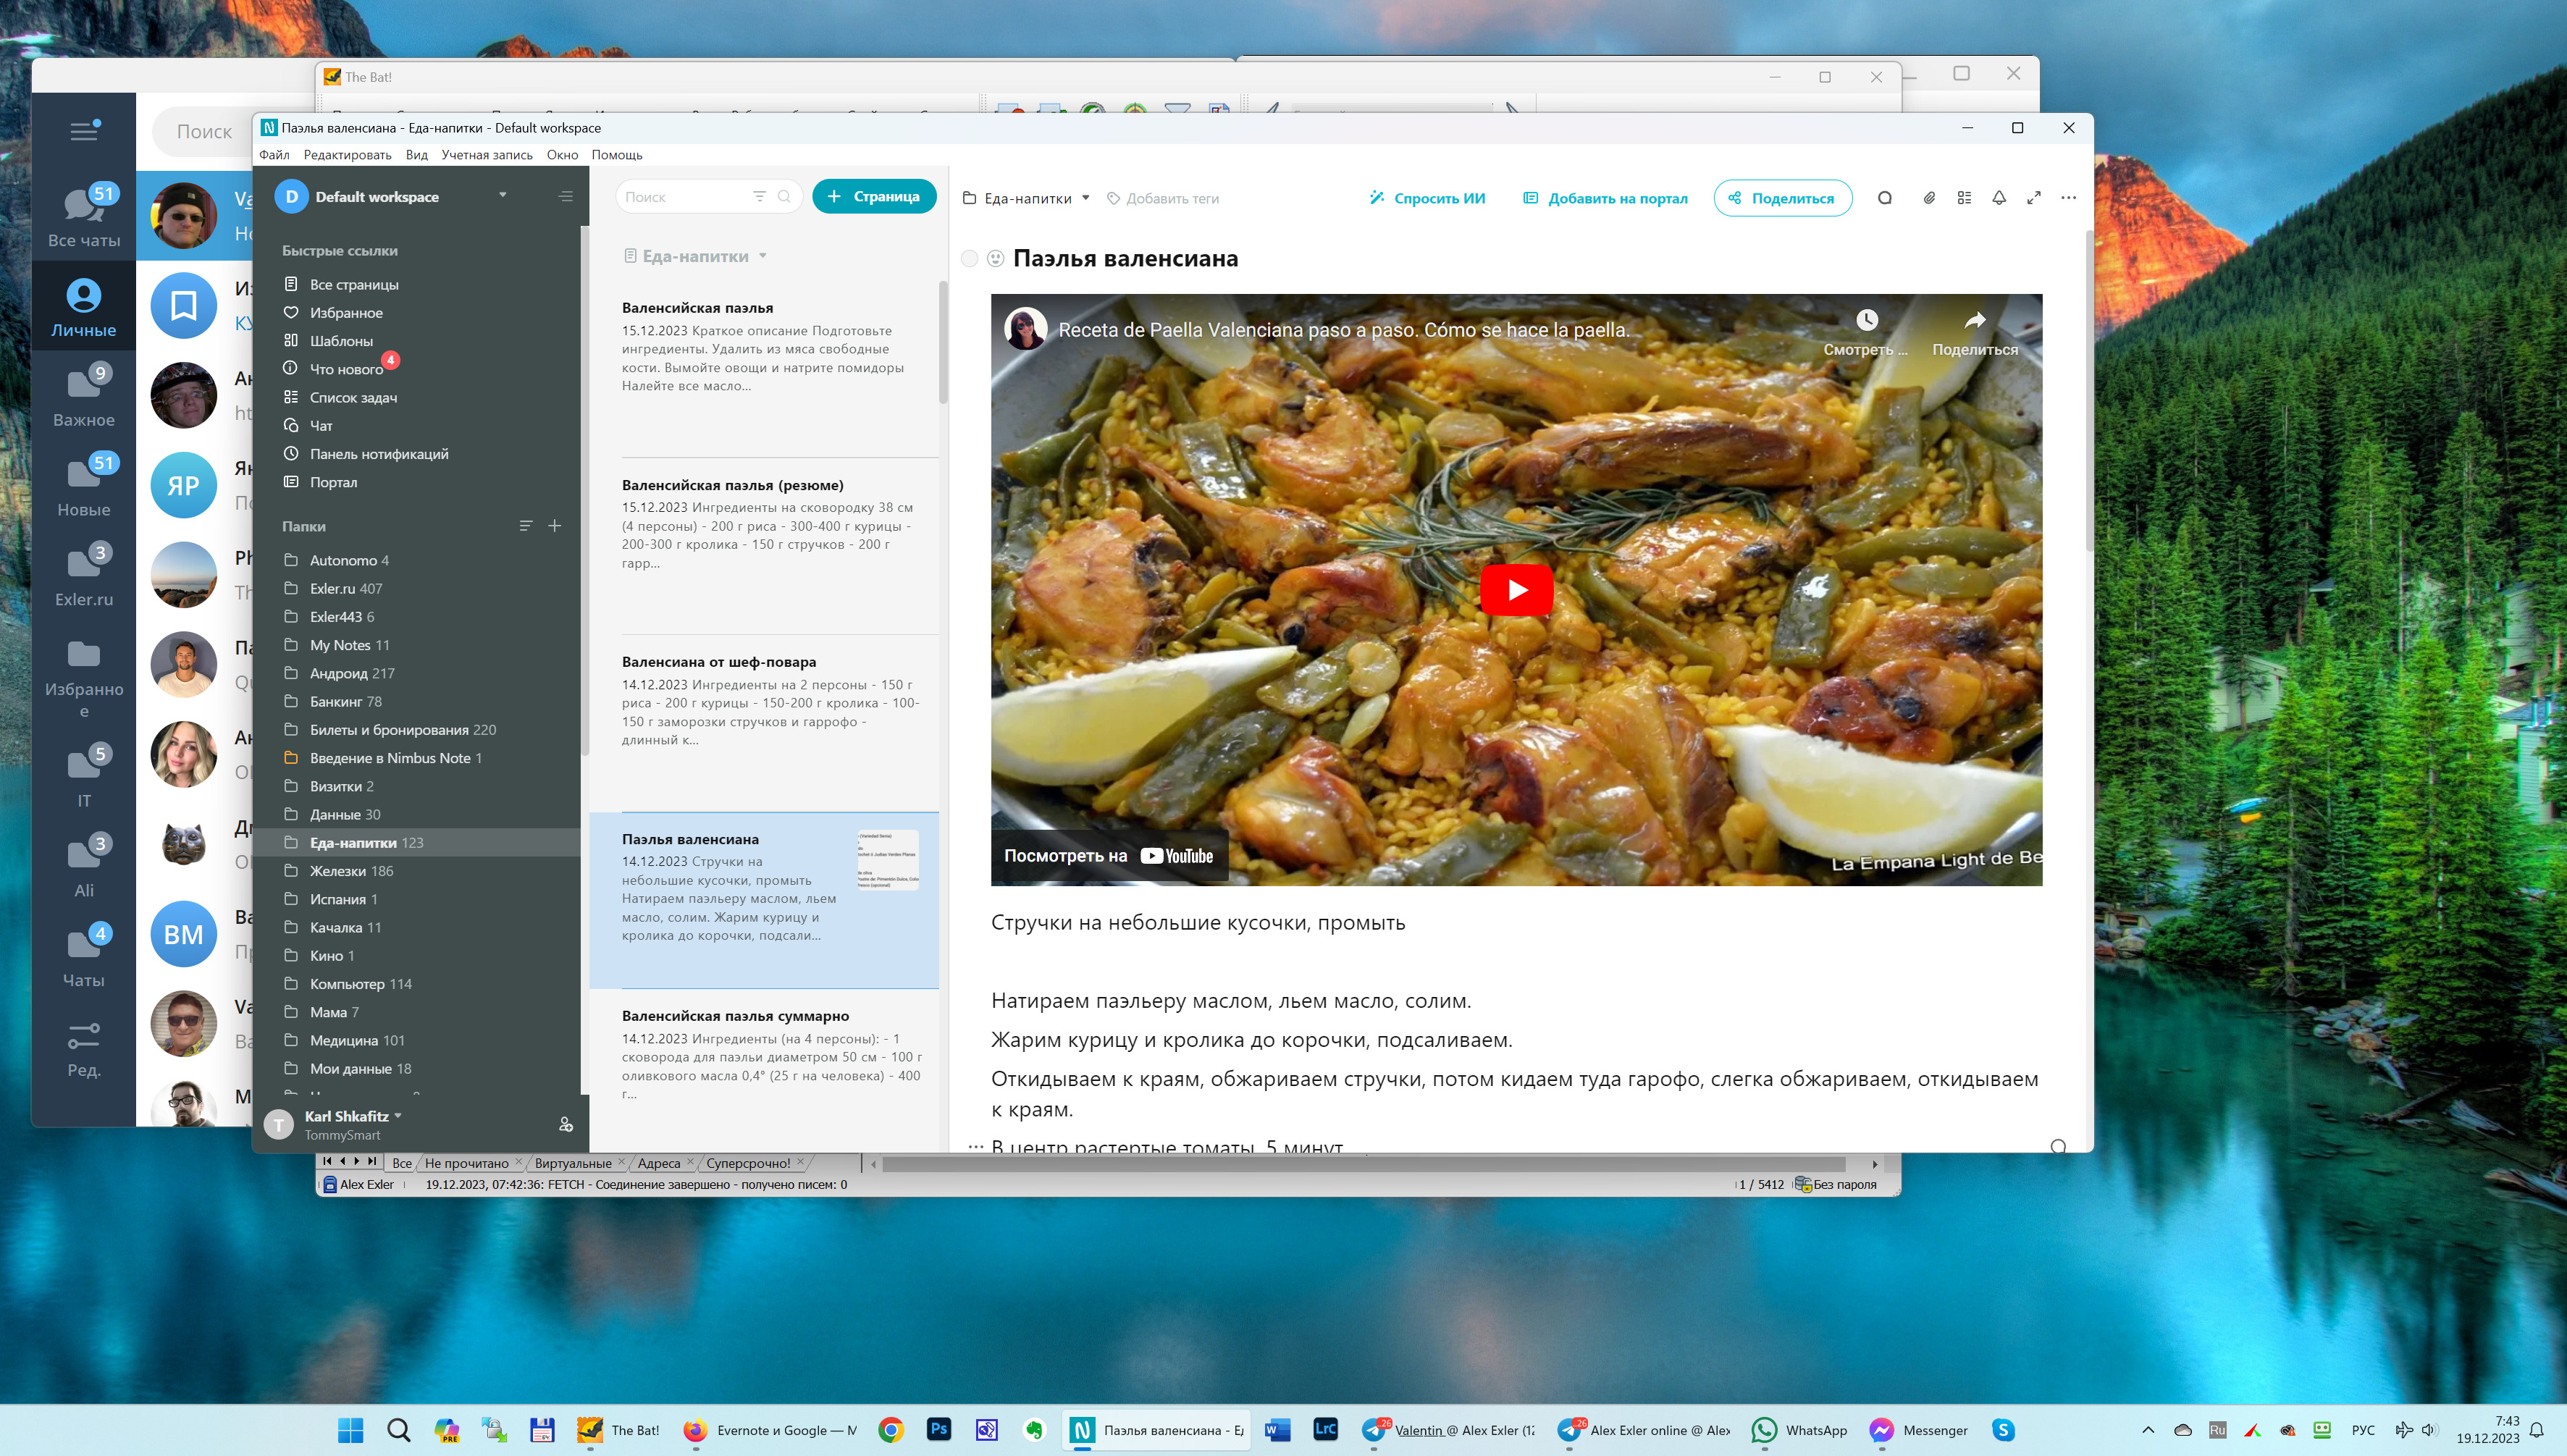Open the Редактировать menu
The image size is (2567, 1456).
[x=347, y=155]
